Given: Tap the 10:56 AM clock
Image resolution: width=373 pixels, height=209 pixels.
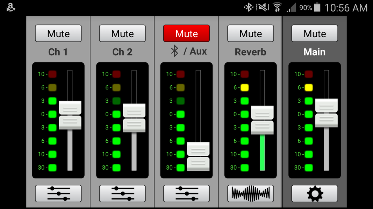Looking at the screenshot, I should tap(346, 8).
